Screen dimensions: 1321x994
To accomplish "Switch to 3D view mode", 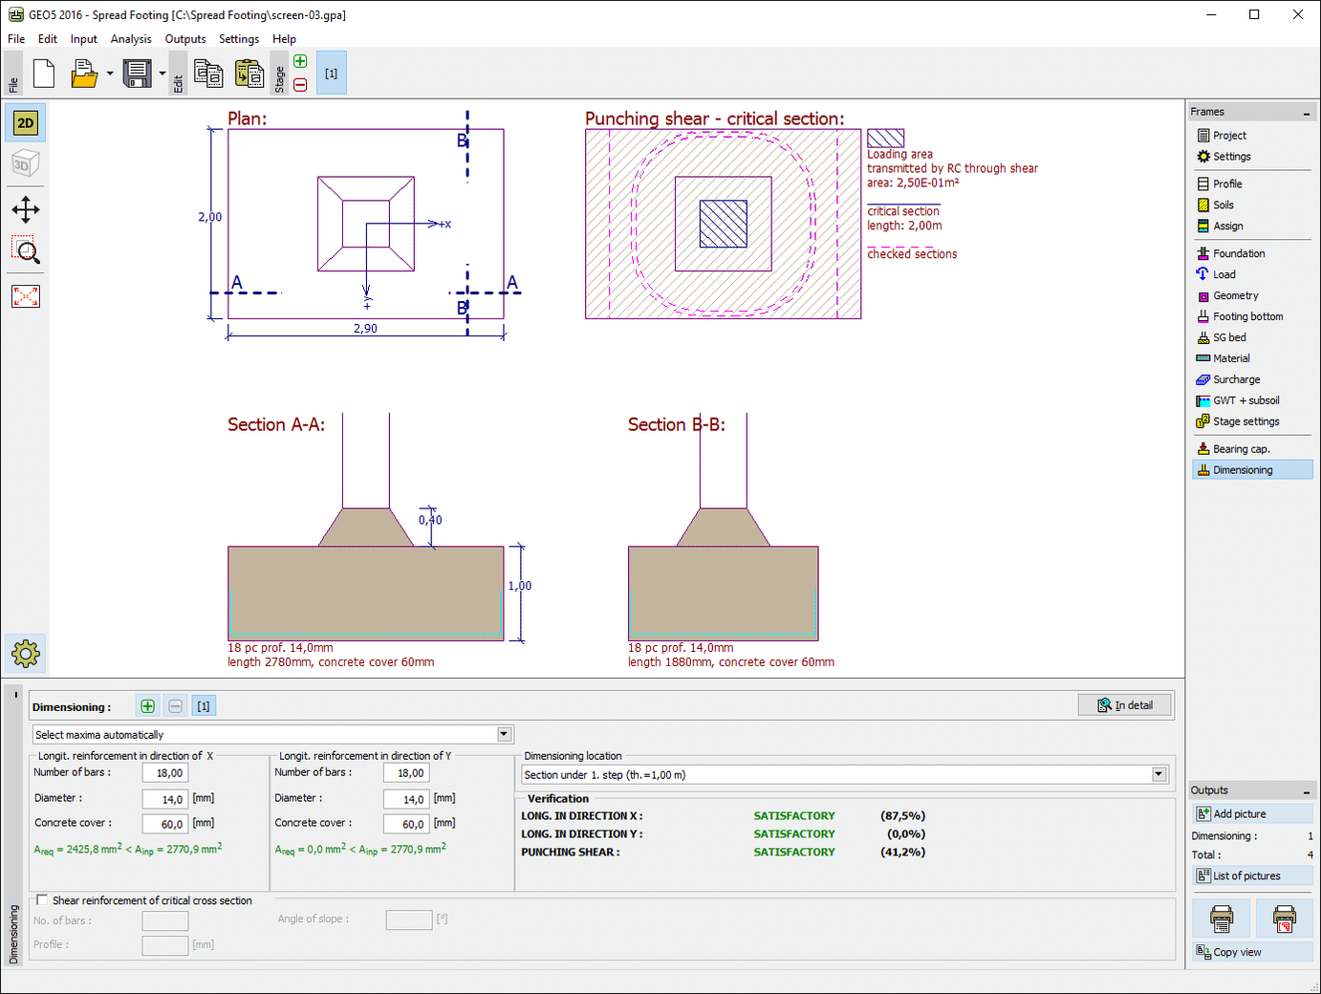I will coord(25,162).
